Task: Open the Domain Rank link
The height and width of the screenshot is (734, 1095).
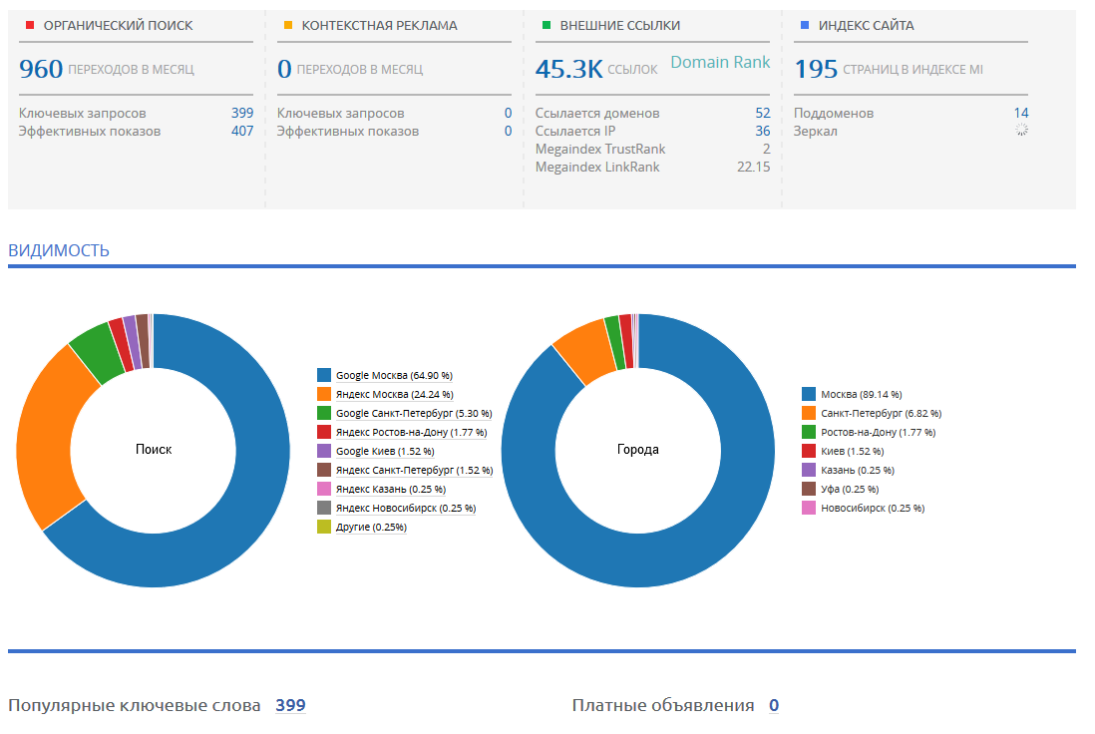Action: 720,62
